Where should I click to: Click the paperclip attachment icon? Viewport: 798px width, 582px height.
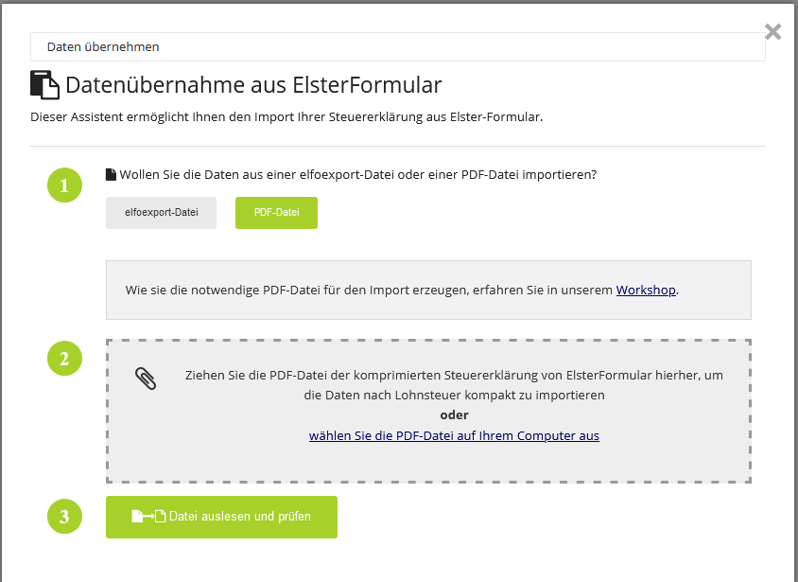click(146, 379)
